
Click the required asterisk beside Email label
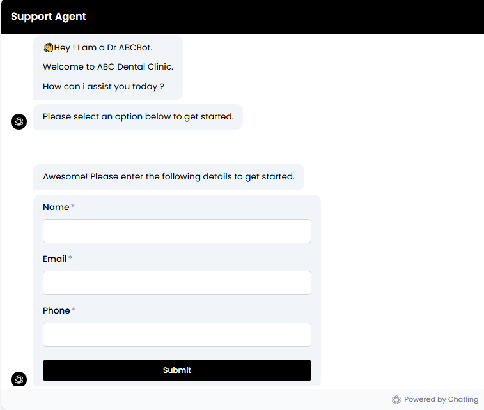coord(70,259)
